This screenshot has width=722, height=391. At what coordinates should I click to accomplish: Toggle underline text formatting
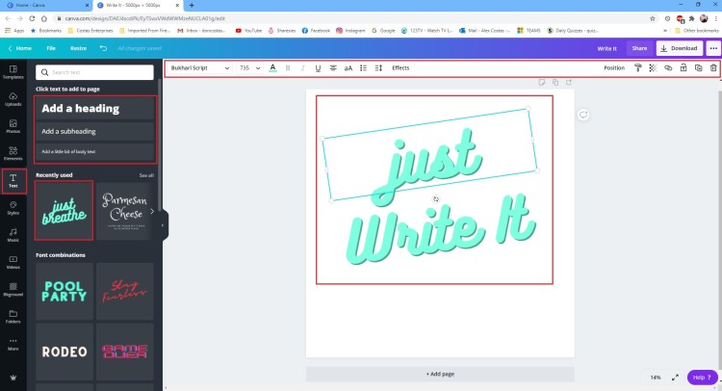(x=318, y=68)
